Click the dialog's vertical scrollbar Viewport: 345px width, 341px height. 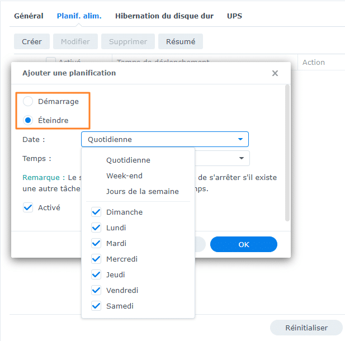[287, 151]
